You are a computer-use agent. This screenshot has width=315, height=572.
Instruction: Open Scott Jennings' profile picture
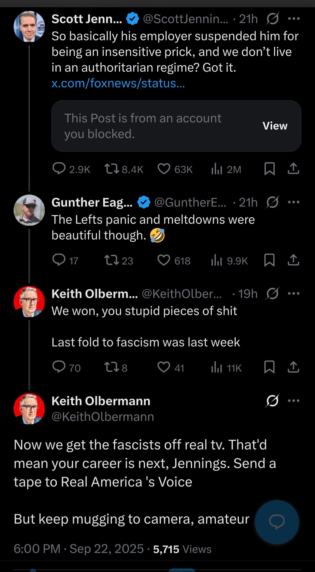[29, 27]
